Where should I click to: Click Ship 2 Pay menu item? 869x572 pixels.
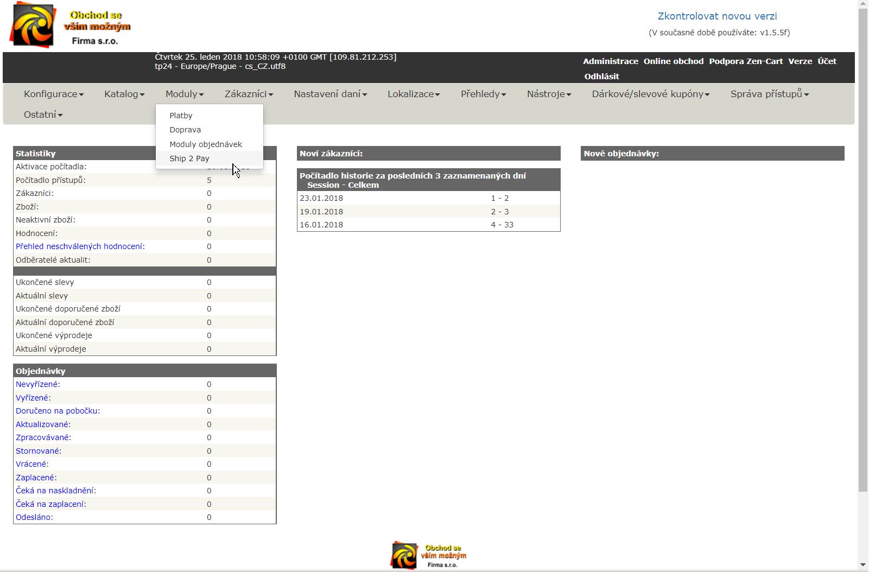[189, 158]
